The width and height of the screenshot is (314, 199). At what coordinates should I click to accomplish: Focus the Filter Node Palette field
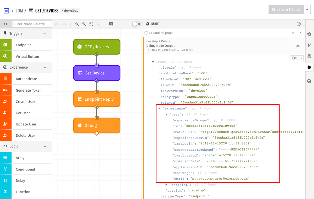point(32,24)
